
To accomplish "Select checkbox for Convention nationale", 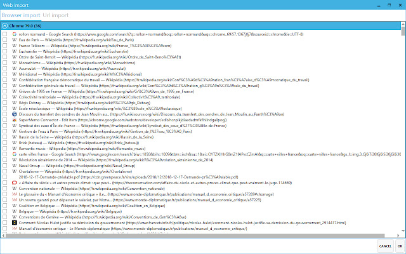I will pos(4,189).
